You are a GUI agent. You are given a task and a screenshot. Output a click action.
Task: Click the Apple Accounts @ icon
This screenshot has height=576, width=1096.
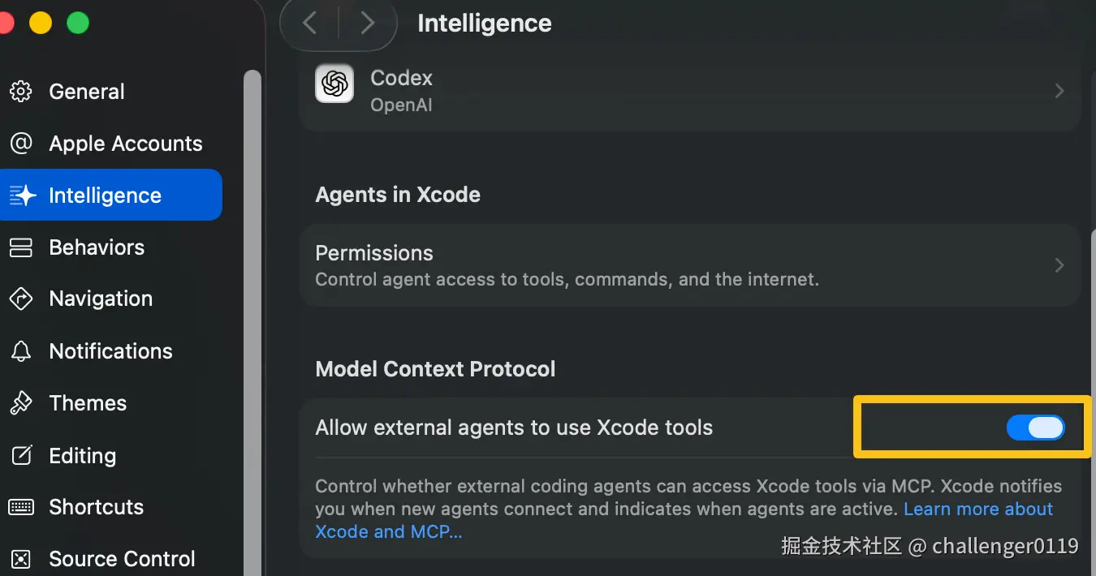coord(21,144)
